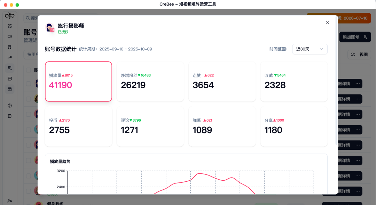Viewport: 376px width, 205px height.
Task: Click the 3200 axis label on chart
Action: (x=61, y=171)
